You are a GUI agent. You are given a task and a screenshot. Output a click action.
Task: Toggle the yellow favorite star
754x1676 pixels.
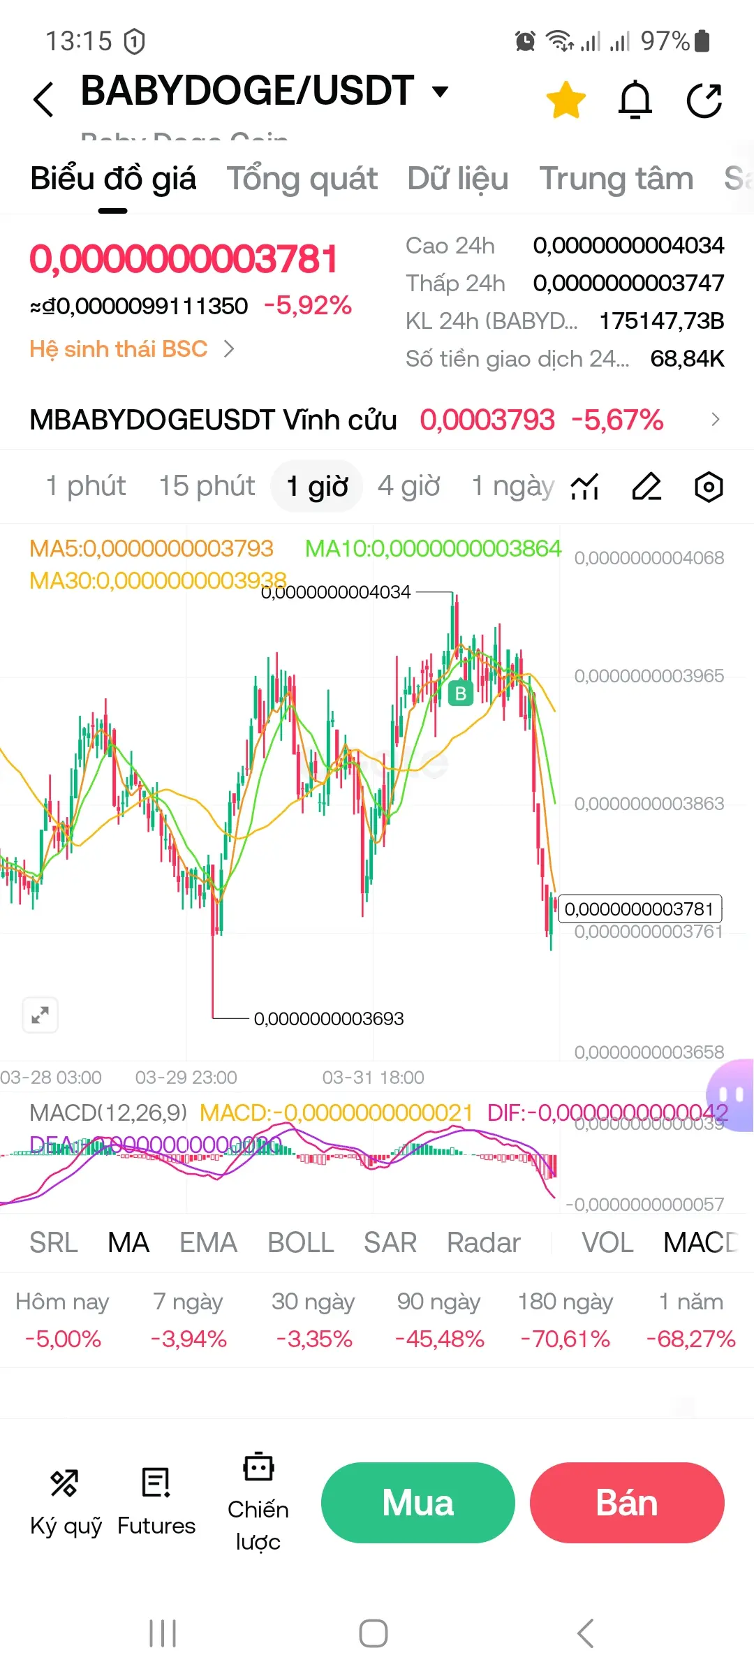pyautogui.click(x=565, y=100)
